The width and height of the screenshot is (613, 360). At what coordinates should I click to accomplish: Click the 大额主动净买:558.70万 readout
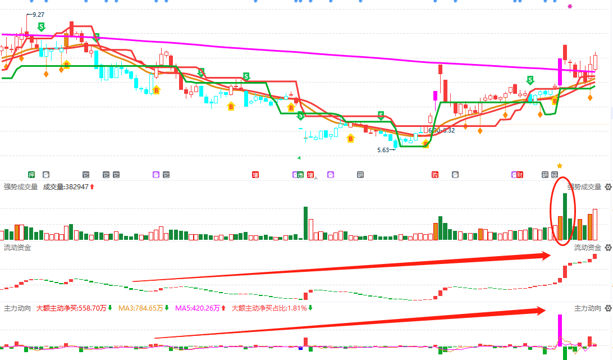(71, 308)
